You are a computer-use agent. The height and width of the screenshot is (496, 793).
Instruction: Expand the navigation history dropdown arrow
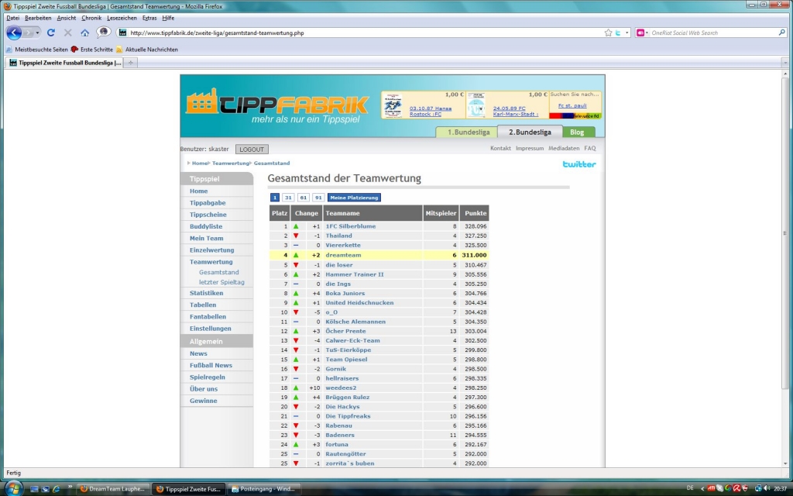click(x=37, y=33)
